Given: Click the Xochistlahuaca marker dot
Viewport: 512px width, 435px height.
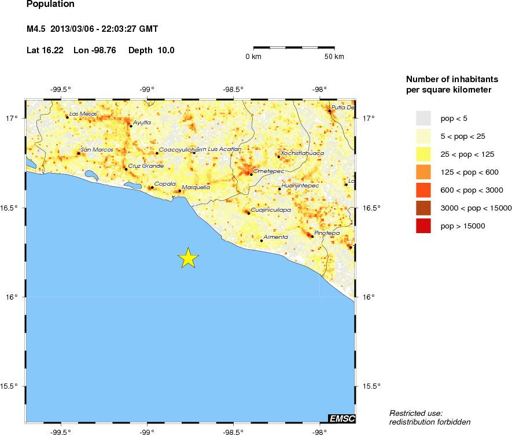Looking at the screenshot, I should click(278, 156).
